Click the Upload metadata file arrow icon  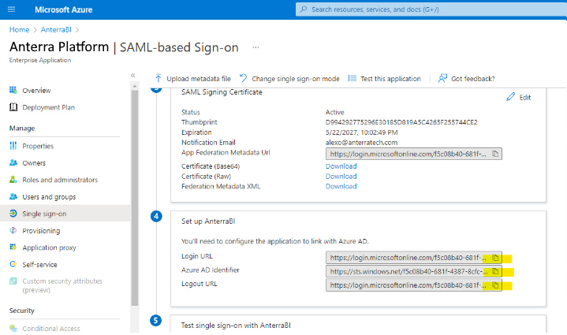click(x=158, y=78)
